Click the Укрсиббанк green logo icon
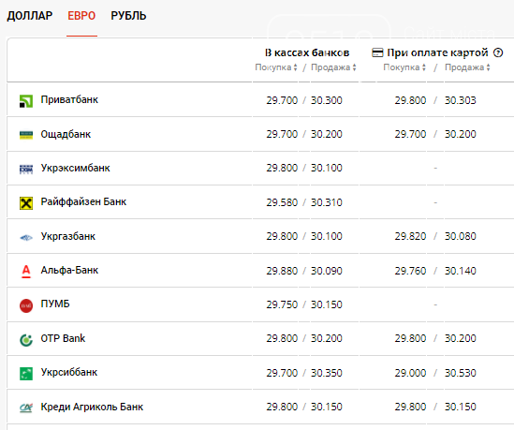Image resolution: width=514 pixels, height=430 pixels. [26, 374]
